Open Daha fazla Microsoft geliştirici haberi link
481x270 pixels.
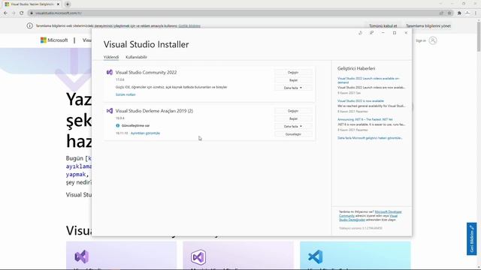(x=370, y=138)
